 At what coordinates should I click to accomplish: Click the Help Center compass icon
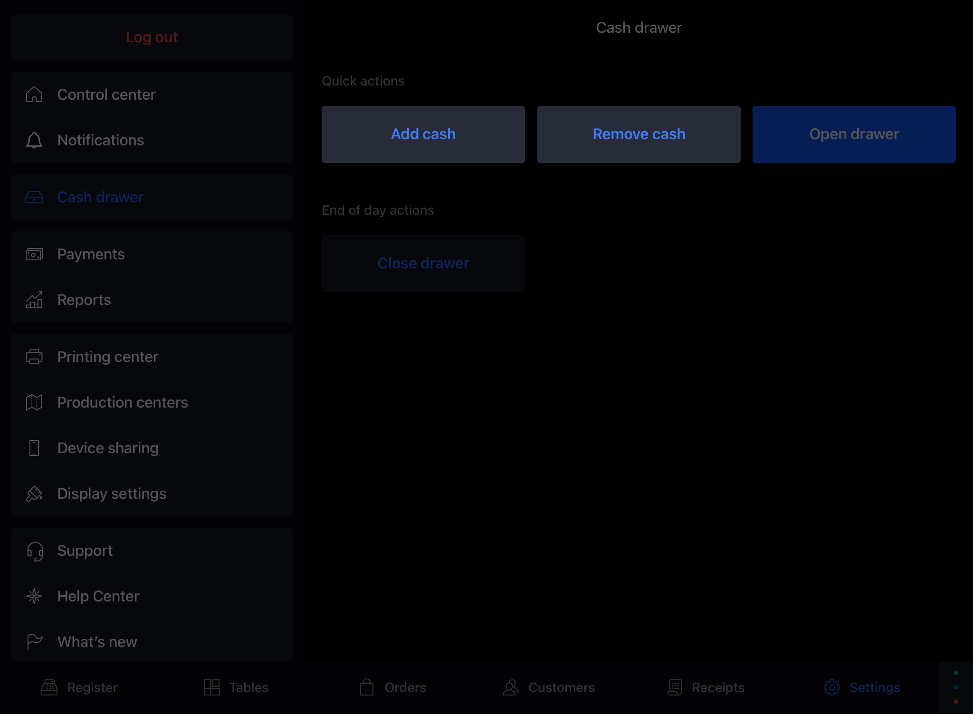34,596
